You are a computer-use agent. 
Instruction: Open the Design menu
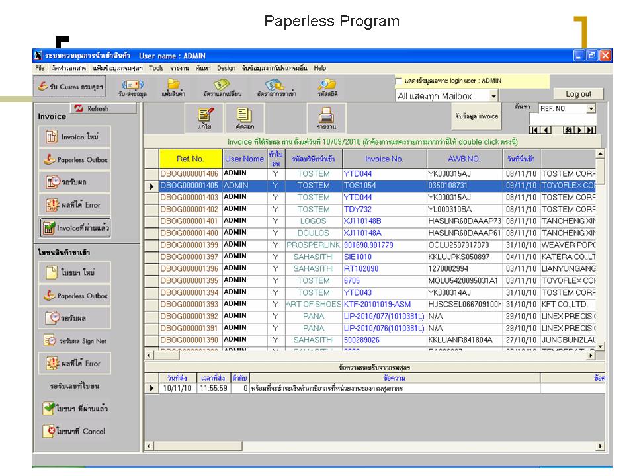226,68
